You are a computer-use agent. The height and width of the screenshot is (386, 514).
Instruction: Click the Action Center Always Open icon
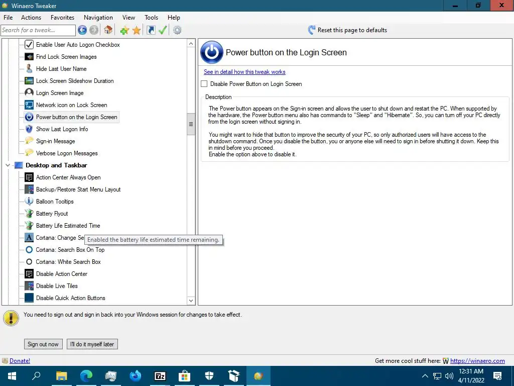pos(29,177)
